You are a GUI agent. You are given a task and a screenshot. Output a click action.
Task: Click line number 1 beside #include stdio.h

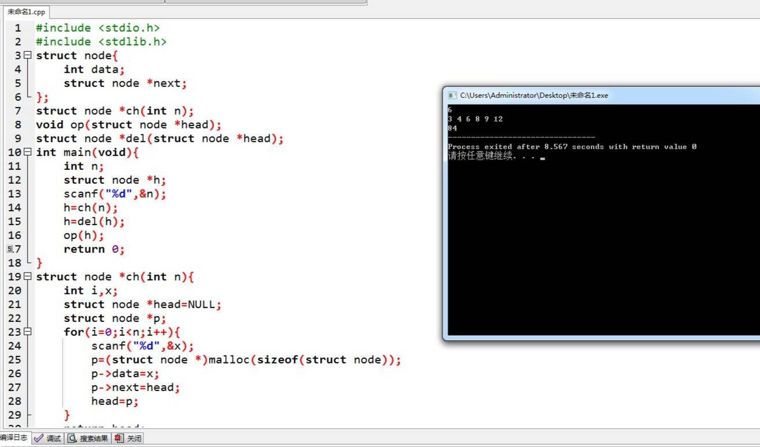[17, 28]
